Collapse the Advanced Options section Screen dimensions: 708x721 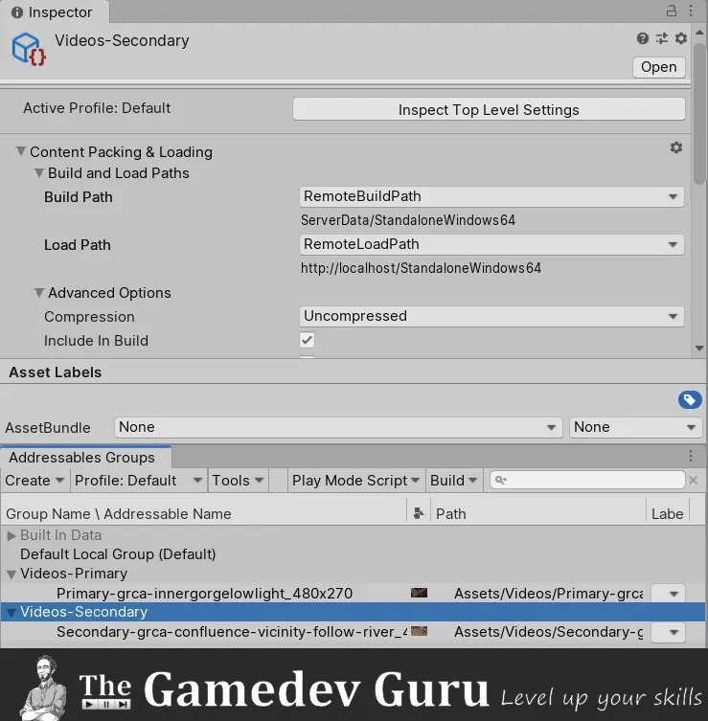coord(40,293)
